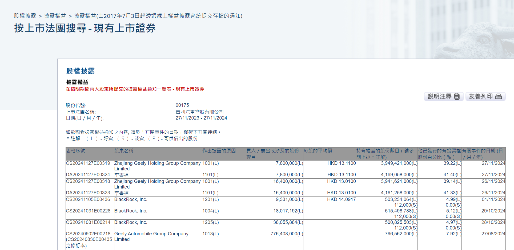The height and width of the screenshot is (250, 514).
Task: Click reason code 1013(L)
Action: tap(211, 234)
